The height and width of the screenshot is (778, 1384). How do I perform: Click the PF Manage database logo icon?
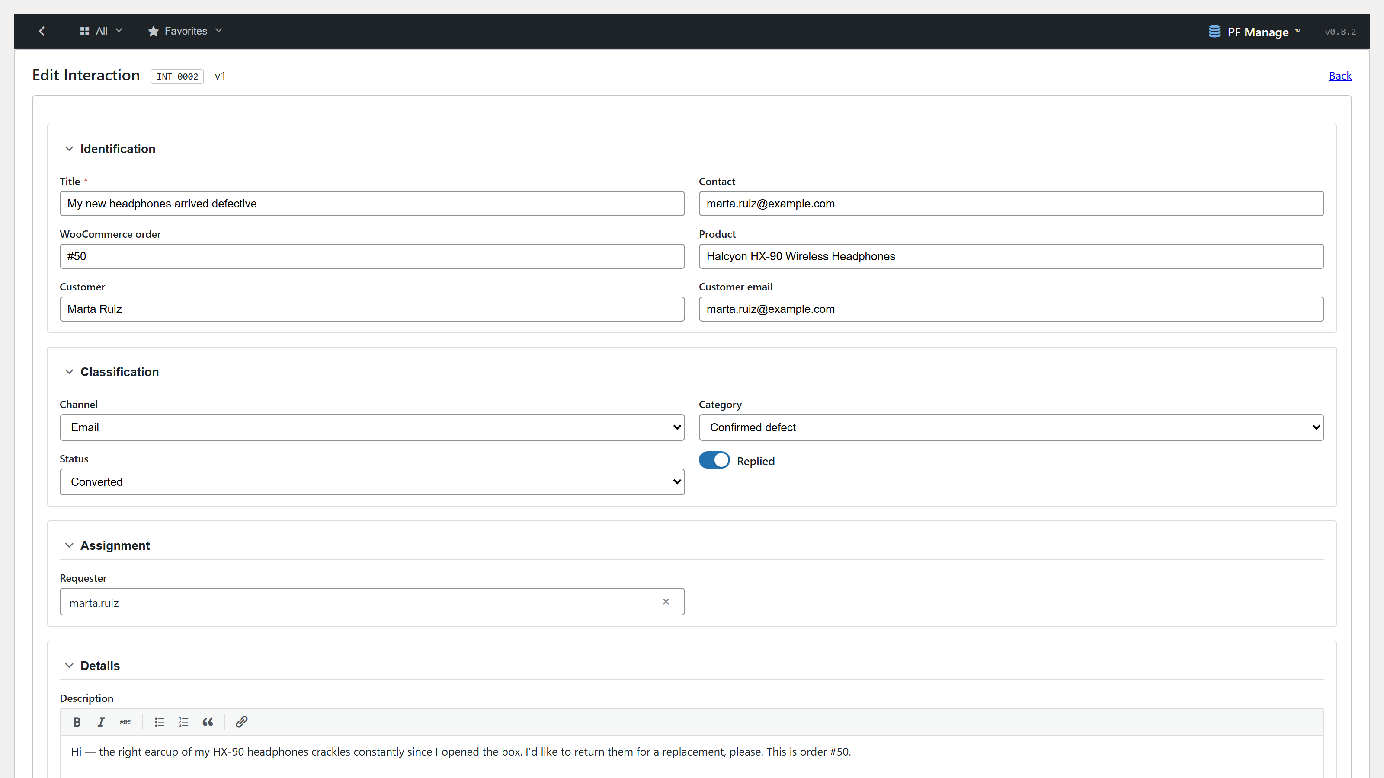pos(1214,31)
